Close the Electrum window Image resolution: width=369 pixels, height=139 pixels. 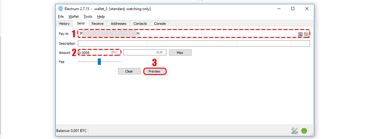coord(307,9)
